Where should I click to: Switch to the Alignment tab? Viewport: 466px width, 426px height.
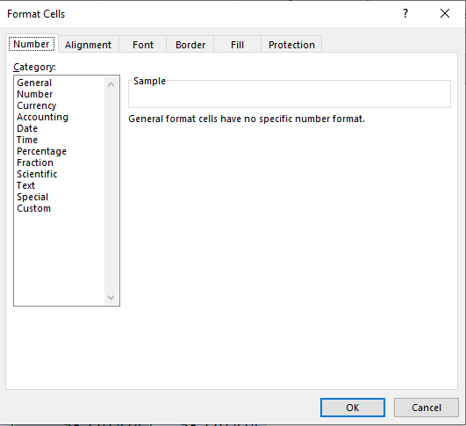coord(89,45)
